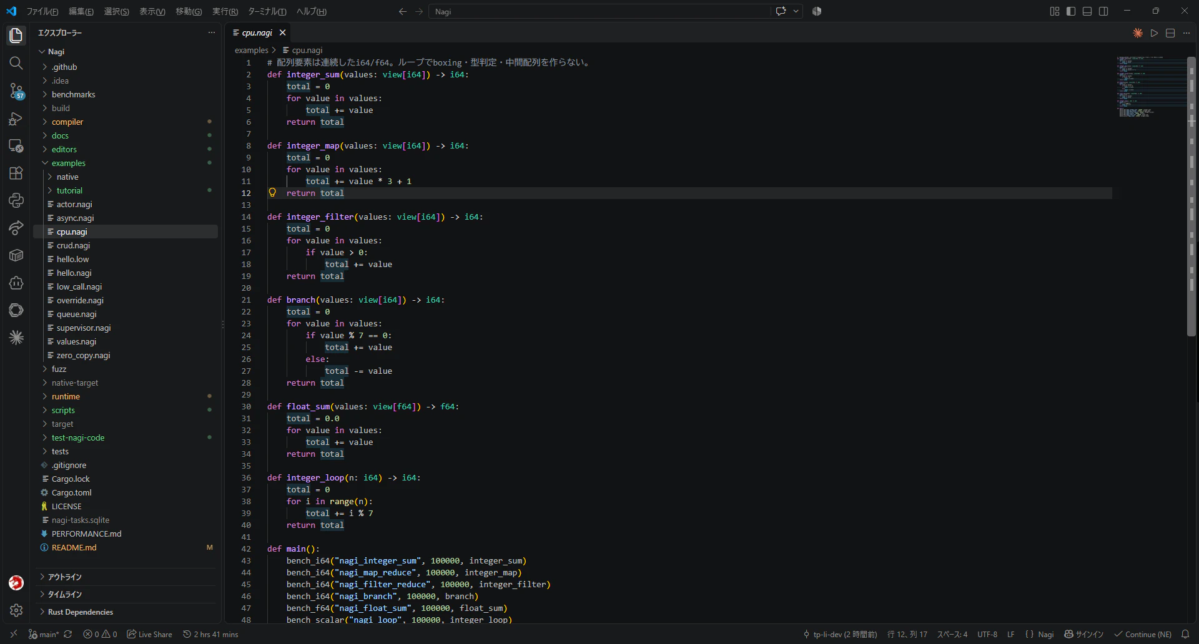Open the Copilot icon beside the command center
Viewport: 1199px width, 644px height.
click(x=817, y=11)
